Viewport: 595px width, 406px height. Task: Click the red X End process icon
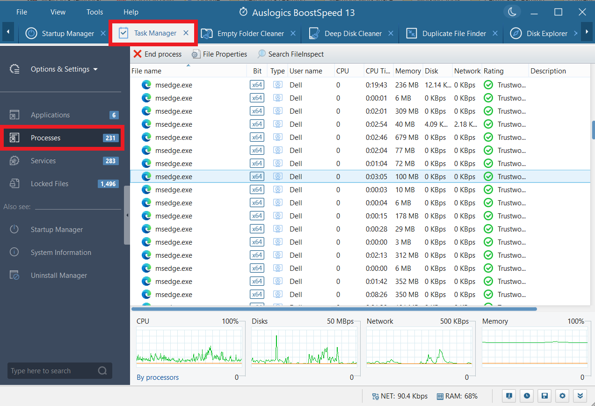138,54
